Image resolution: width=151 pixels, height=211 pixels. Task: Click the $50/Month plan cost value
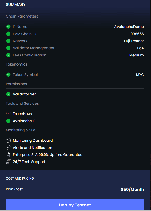pos(132,189)
